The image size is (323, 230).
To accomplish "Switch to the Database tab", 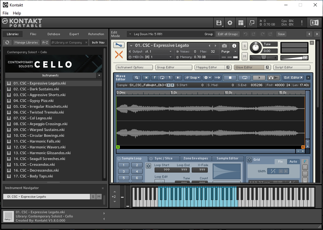I will click(x=54, y=34).
